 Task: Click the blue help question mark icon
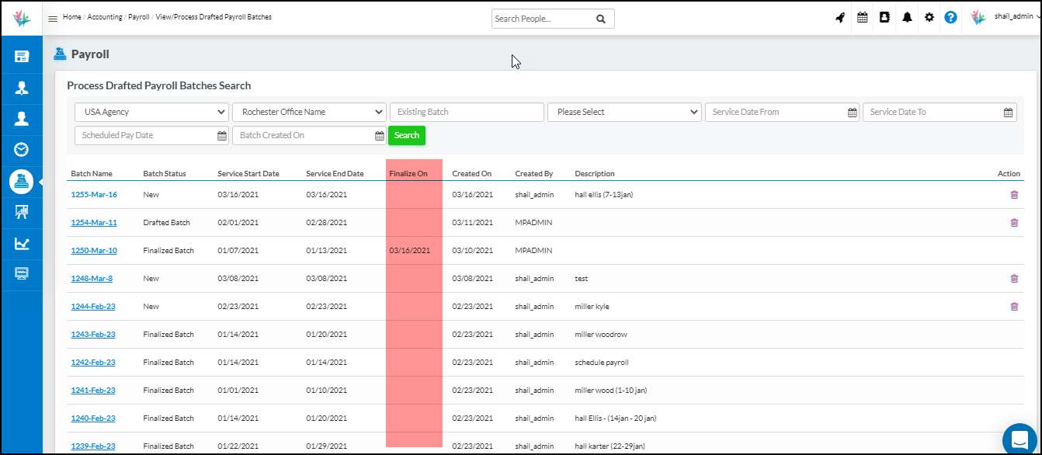point(950,17)
